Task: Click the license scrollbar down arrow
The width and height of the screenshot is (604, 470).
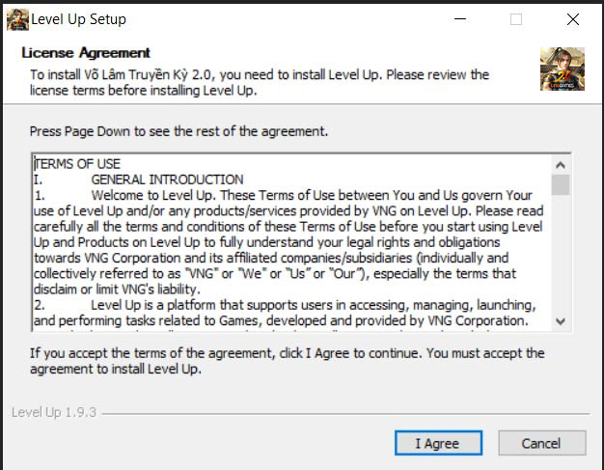Action: point(561,321)
